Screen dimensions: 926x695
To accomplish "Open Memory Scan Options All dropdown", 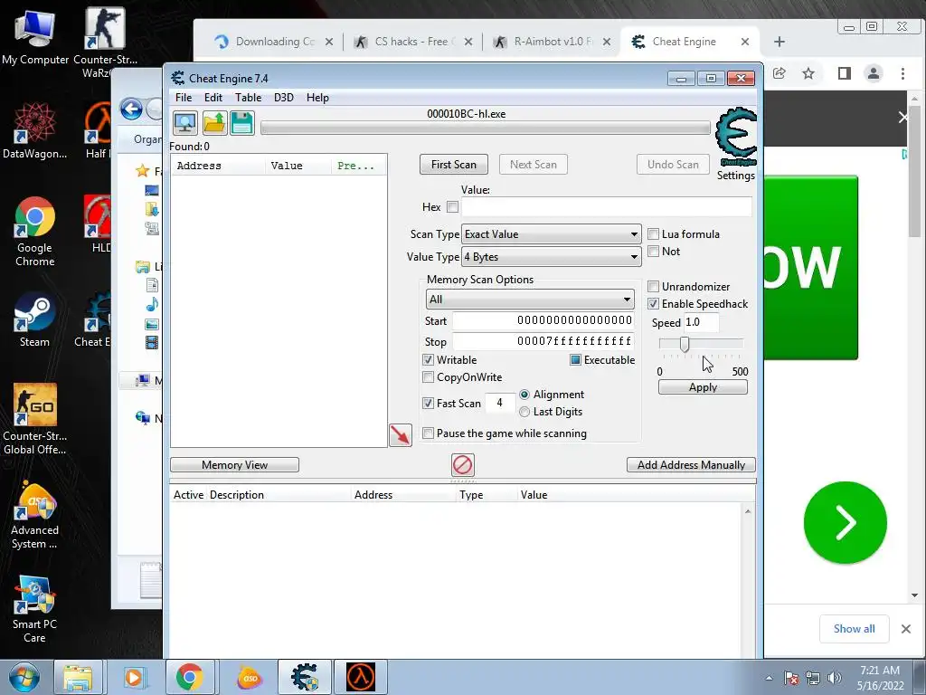I will pyautogui.click(x=530, y=299).
